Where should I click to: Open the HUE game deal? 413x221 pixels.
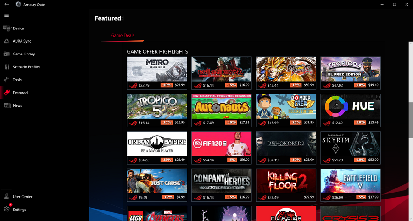pyautogui.click(x=351, y=110)
